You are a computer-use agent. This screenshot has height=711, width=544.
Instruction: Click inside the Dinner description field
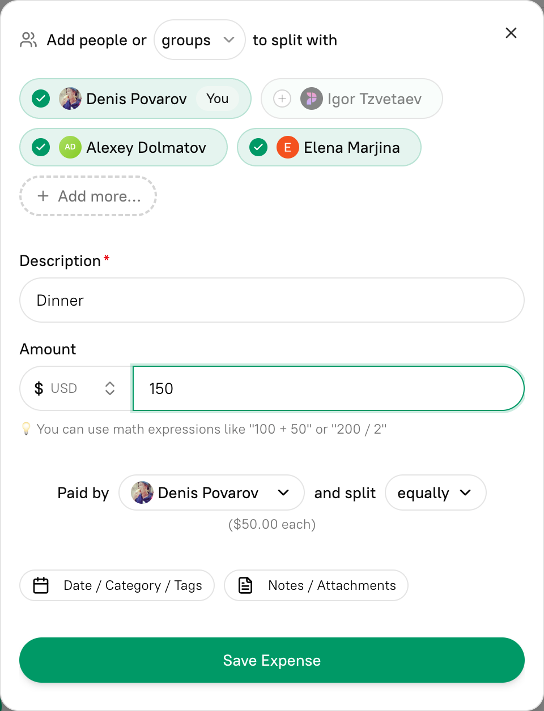(x=272, y=300)
